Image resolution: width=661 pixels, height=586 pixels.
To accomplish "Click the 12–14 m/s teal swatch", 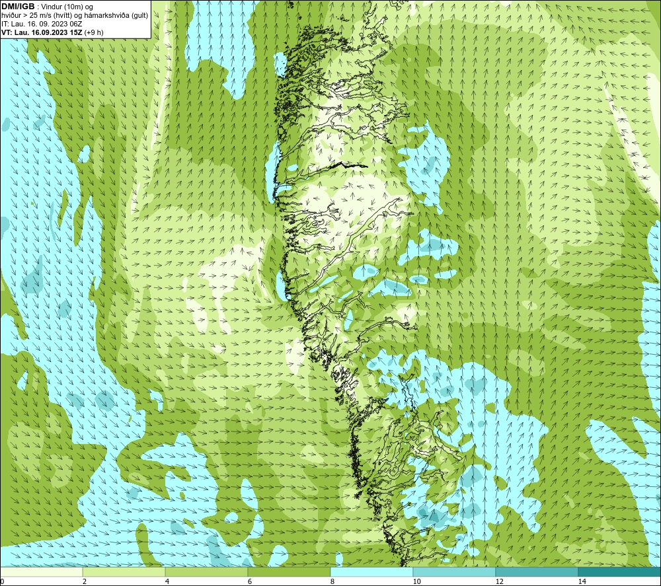I will (x=537, y=571).
